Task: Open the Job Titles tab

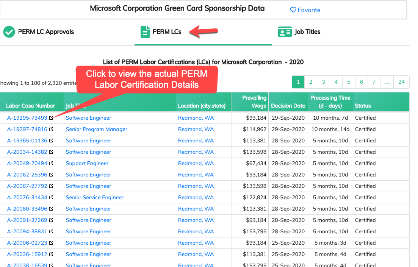Action: coord(299,32)
